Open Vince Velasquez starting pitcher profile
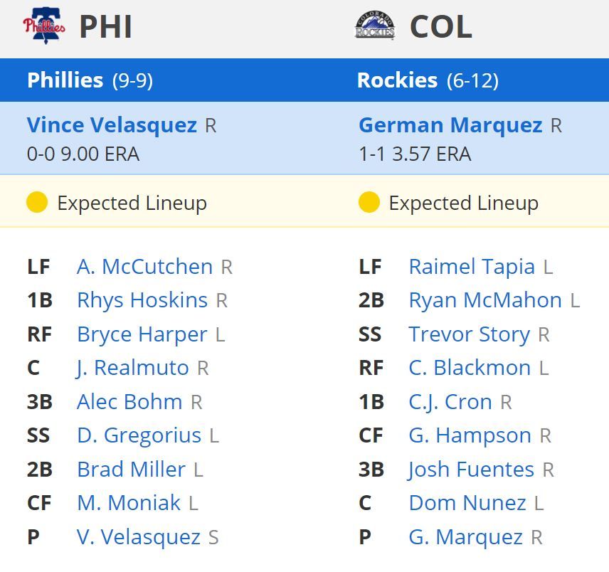The width and height of the screenshot is (609, 572). 112,125
